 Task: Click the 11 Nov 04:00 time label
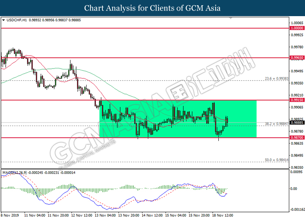pyautogui.click(x=34, y=215)
